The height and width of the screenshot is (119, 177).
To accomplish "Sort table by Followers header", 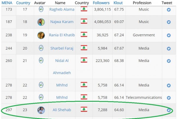I will click(101, 3).
